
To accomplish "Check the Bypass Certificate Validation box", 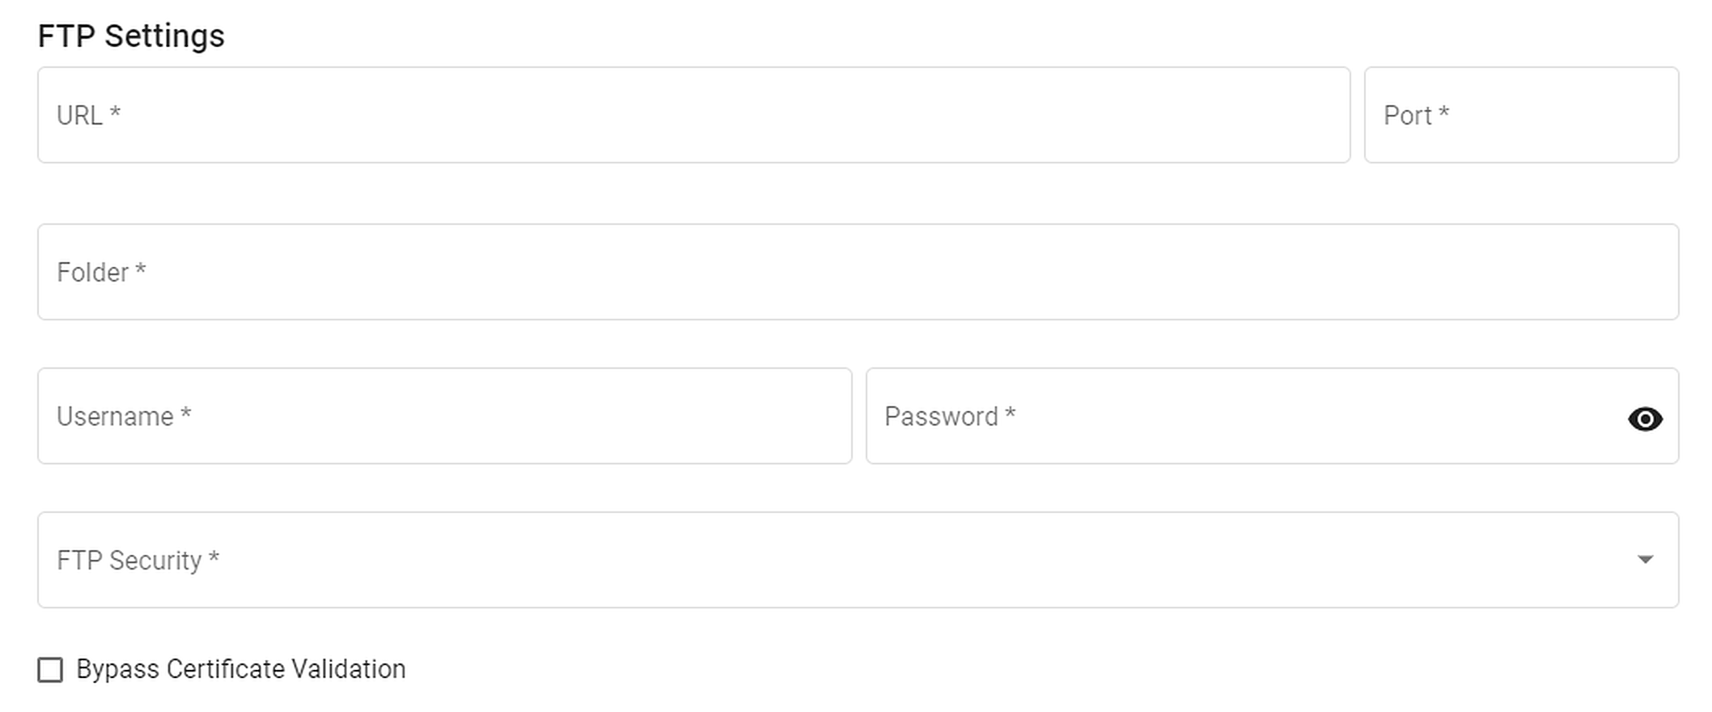I will 50,669.
